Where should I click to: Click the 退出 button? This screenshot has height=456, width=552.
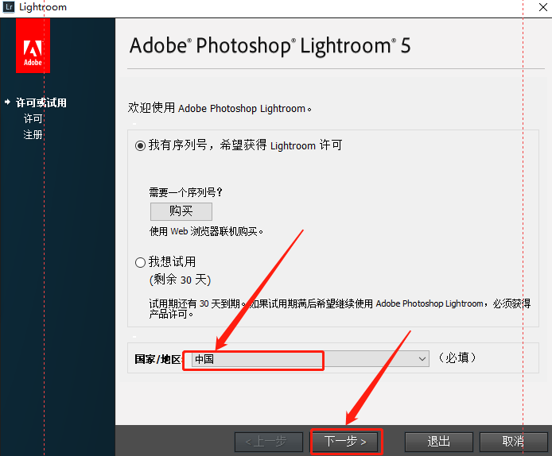click(x=438, y=442)
